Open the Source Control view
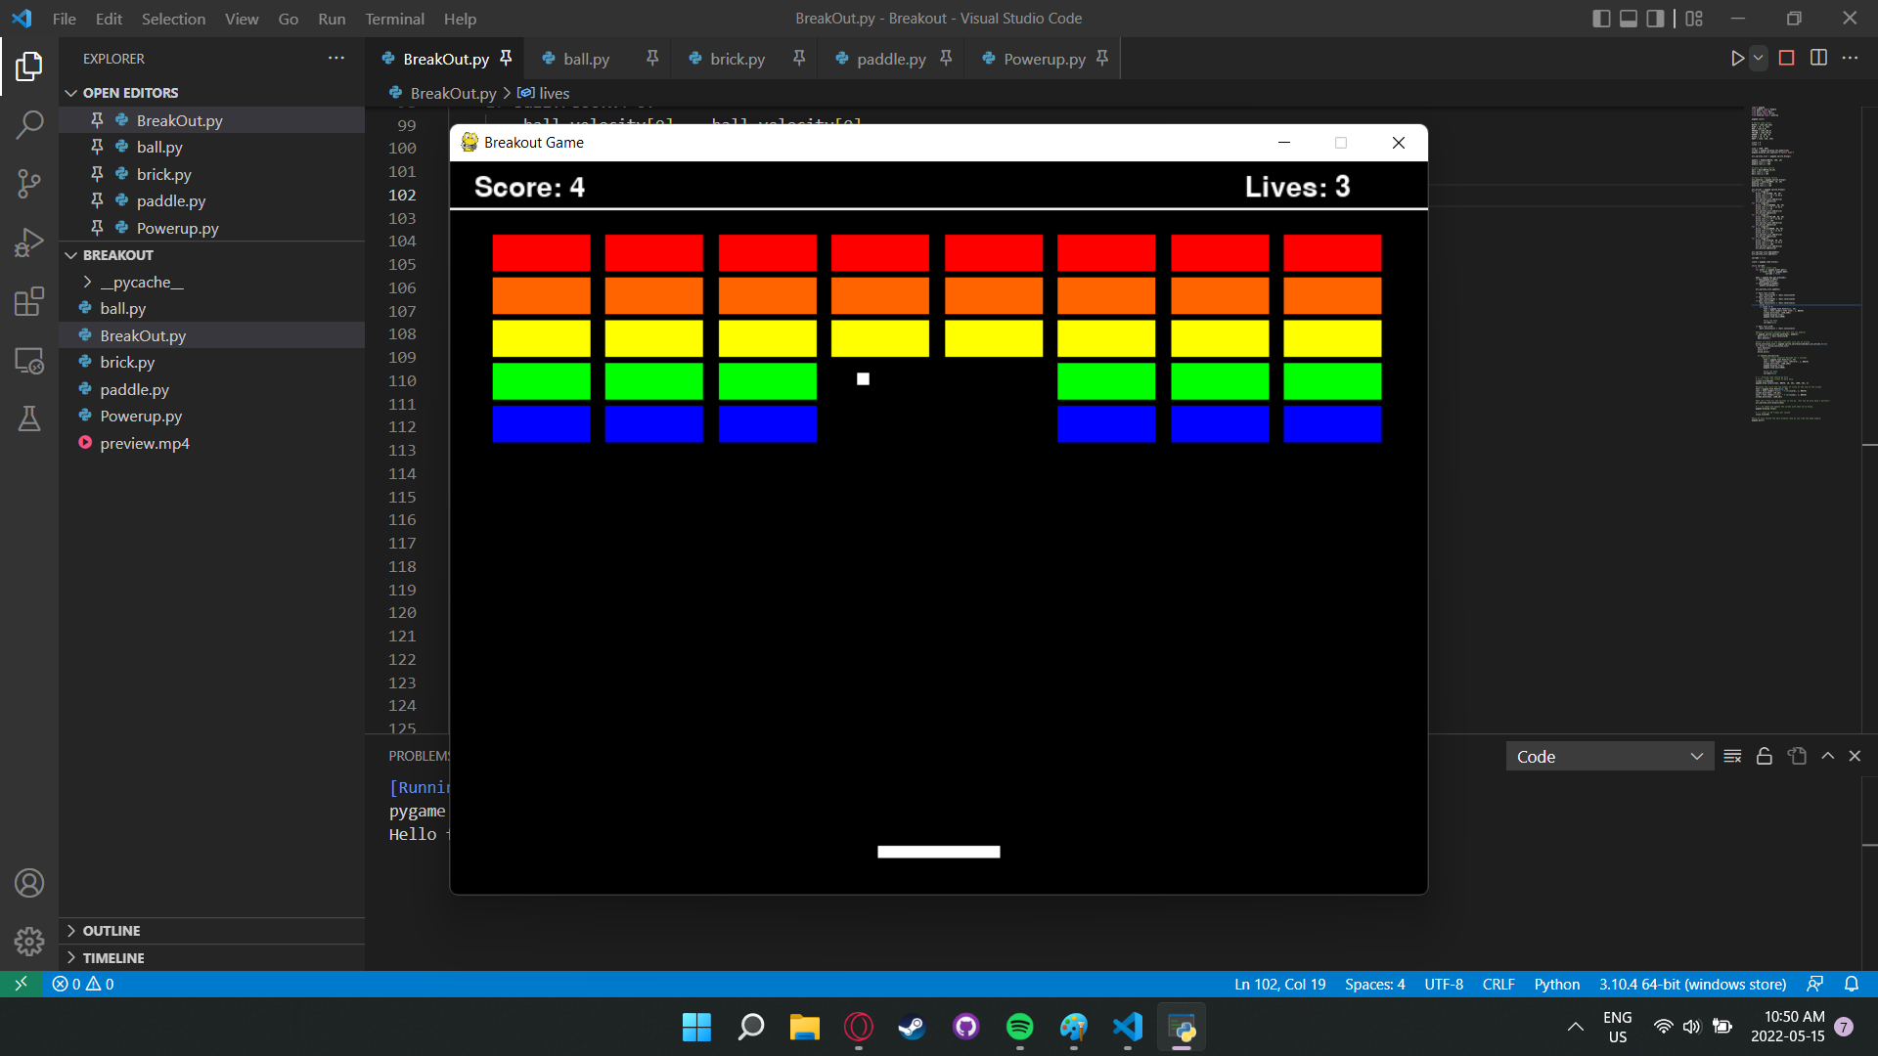 click(29, 183)
